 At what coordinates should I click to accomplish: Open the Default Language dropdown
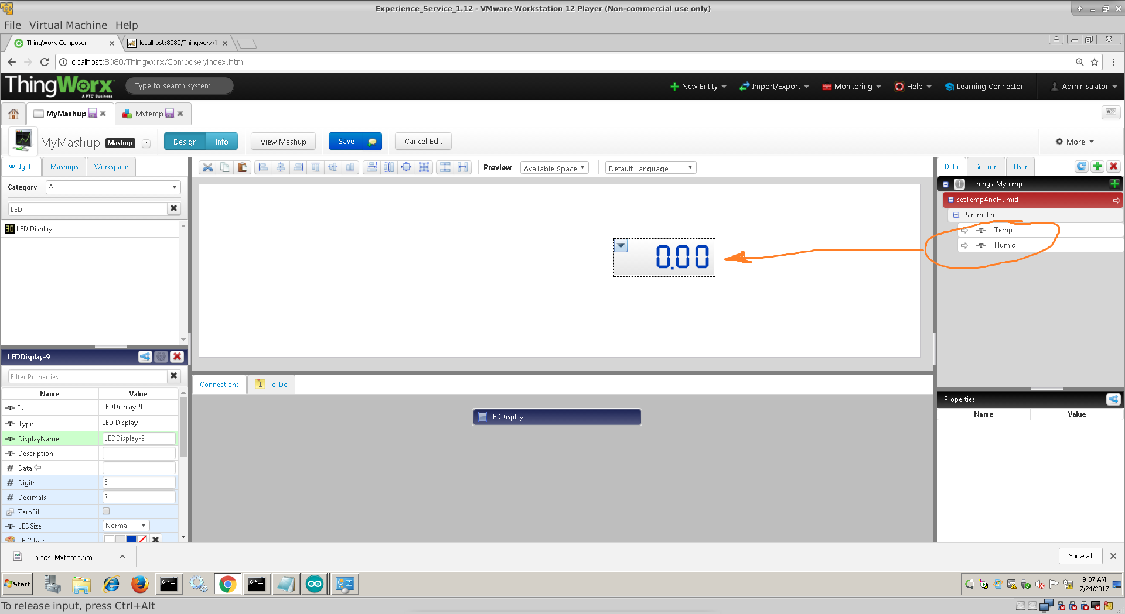pos(650,168)
